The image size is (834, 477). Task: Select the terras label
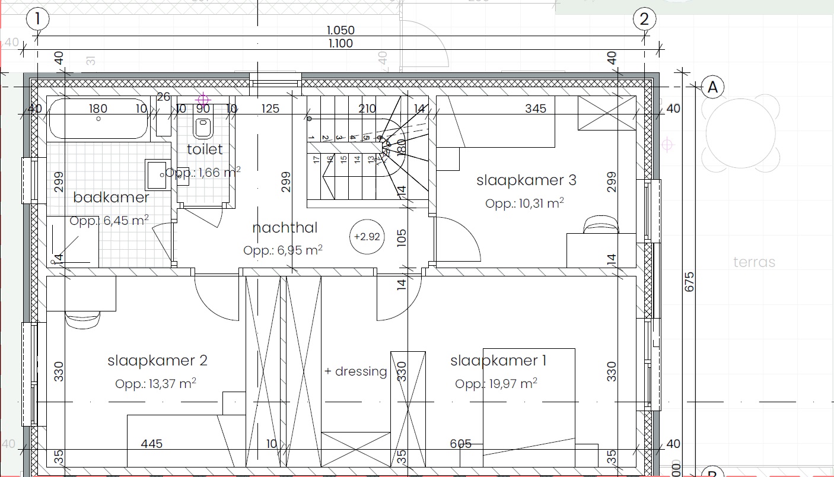pos(754,262)
